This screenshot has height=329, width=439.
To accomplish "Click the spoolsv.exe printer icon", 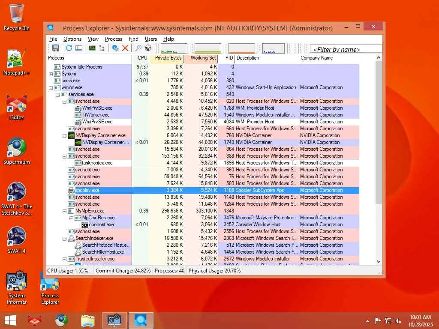I will 71,191.
